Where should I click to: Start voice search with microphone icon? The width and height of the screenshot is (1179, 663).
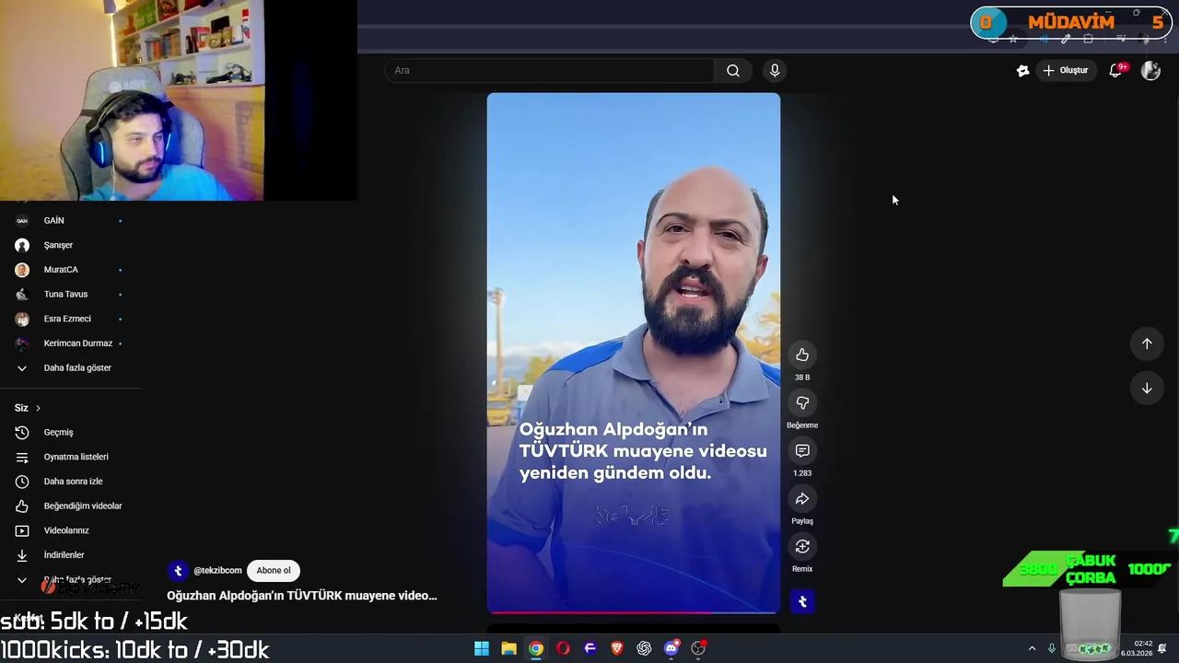775,70
